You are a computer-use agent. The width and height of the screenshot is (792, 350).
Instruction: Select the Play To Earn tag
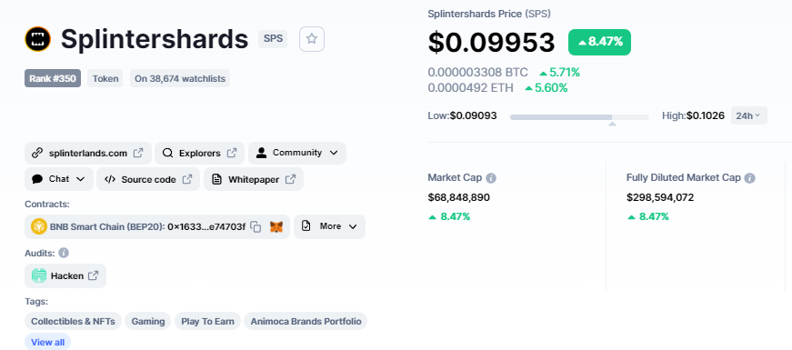(207, 321)
